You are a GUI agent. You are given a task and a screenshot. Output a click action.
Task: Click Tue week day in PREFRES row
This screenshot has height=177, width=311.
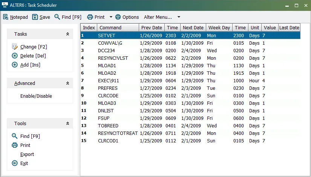click(x=211, y=88)
